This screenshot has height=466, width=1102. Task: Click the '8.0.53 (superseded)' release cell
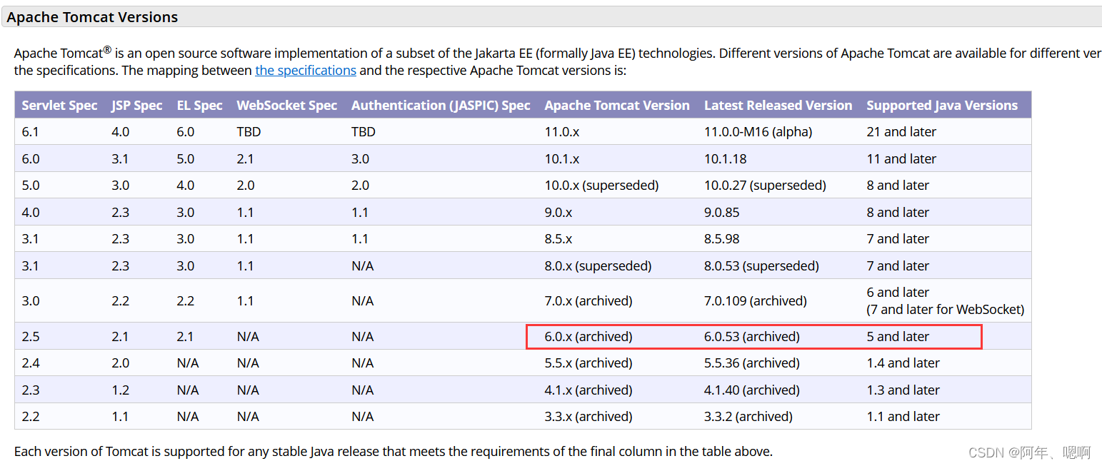[761, 265]
